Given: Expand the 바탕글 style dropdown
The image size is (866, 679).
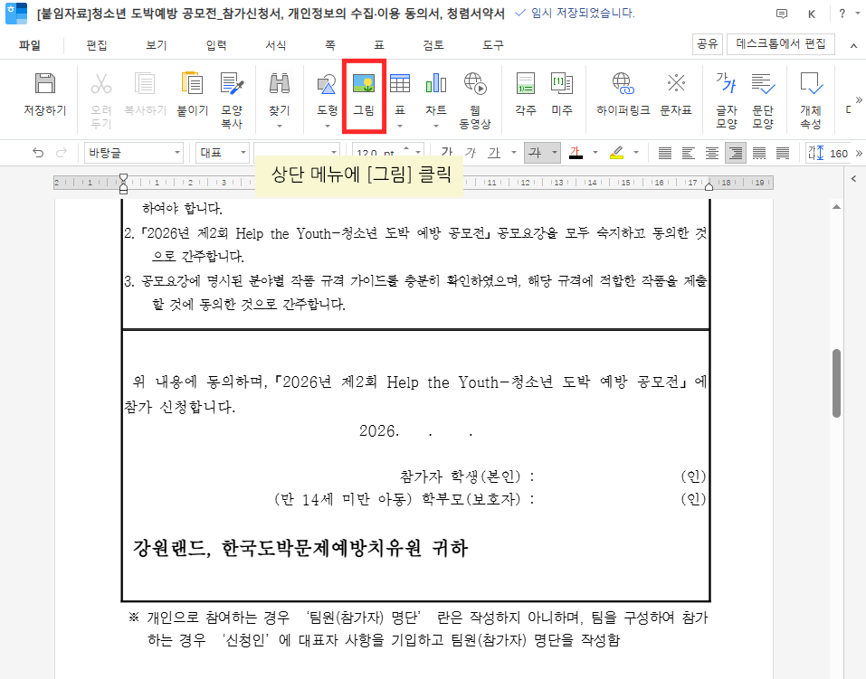Looking at the screenshot, I should [x=177, y=153].
